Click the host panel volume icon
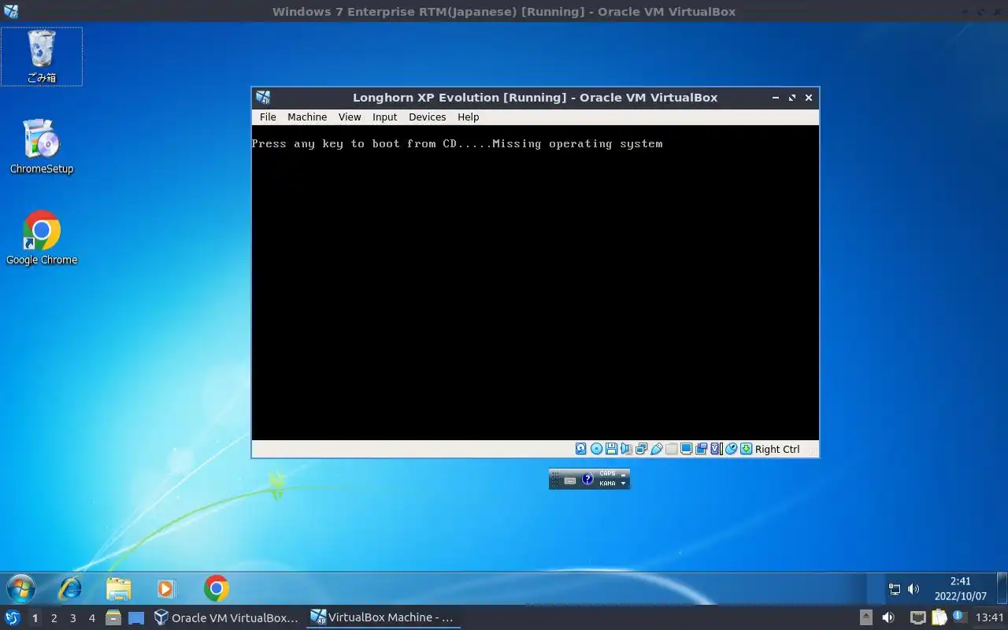The image size is (1008, 630). click(x=888, y=617)
